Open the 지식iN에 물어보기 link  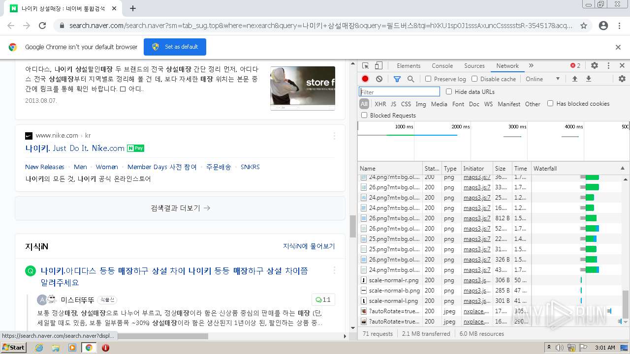(x=309, y=246)
